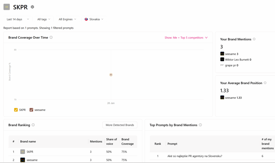This screenshot has width=275, height=163.
Task: Open the All Engines dropdown
Action: click(67, 19)
